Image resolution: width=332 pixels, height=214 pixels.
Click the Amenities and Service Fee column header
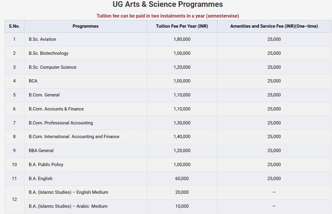(274, 26)
